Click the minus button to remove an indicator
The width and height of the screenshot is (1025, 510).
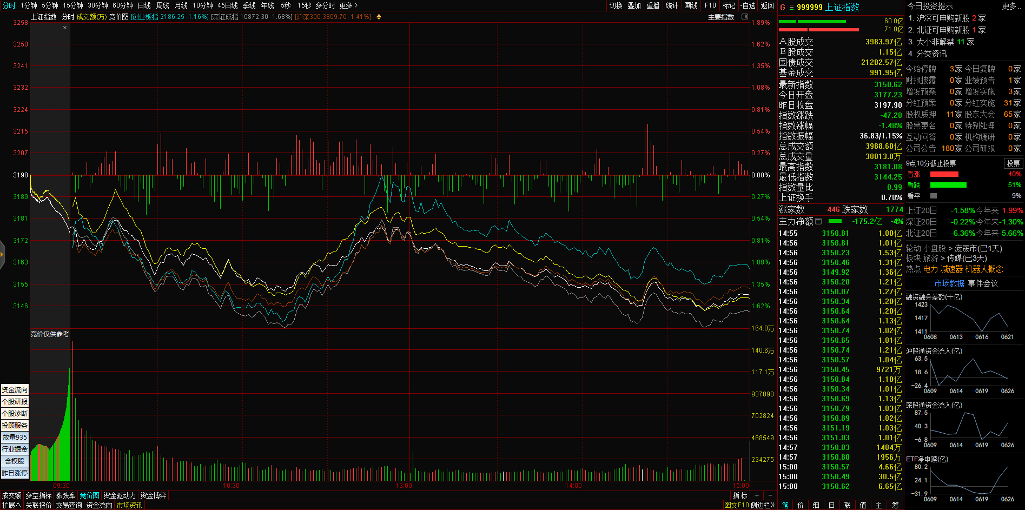pyautogui.click(x=770, y=495)
